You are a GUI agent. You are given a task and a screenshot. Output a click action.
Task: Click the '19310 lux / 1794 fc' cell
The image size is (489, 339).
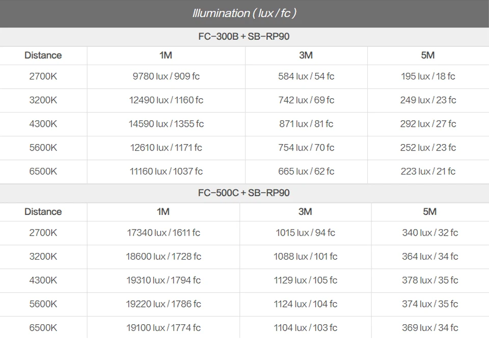(x=164, y=280)
